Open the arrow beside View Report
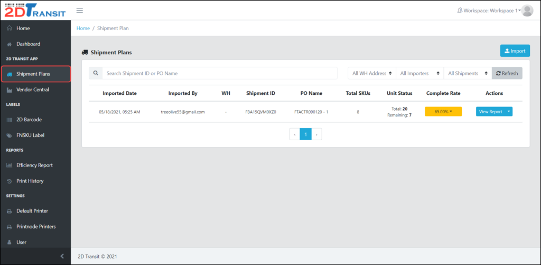The width and height of the screenshot is (541, 265). pos(509,112)
